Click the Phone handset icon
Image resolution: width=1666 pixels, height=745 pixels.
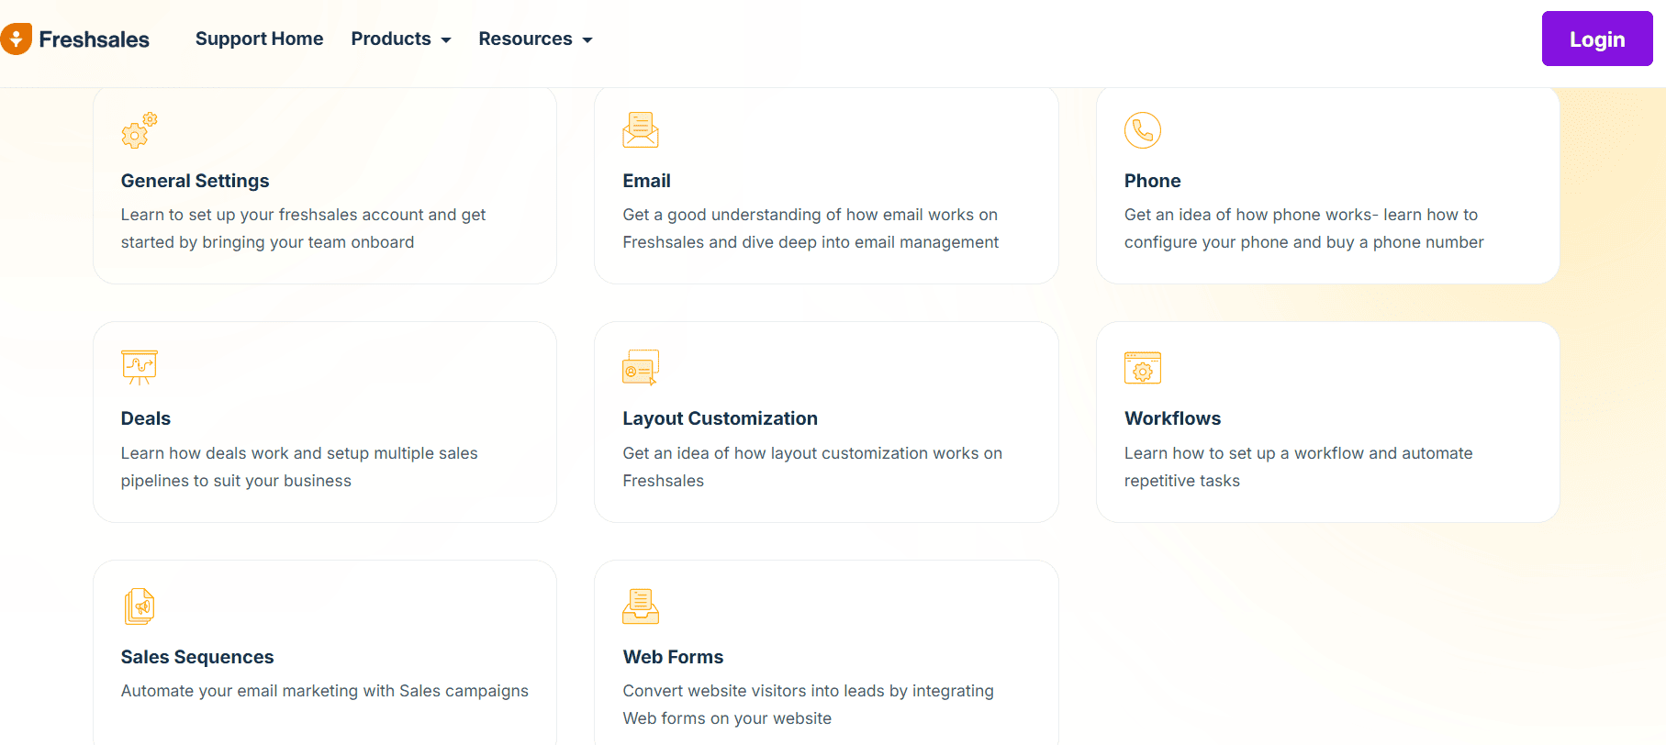coord(1143,130)
